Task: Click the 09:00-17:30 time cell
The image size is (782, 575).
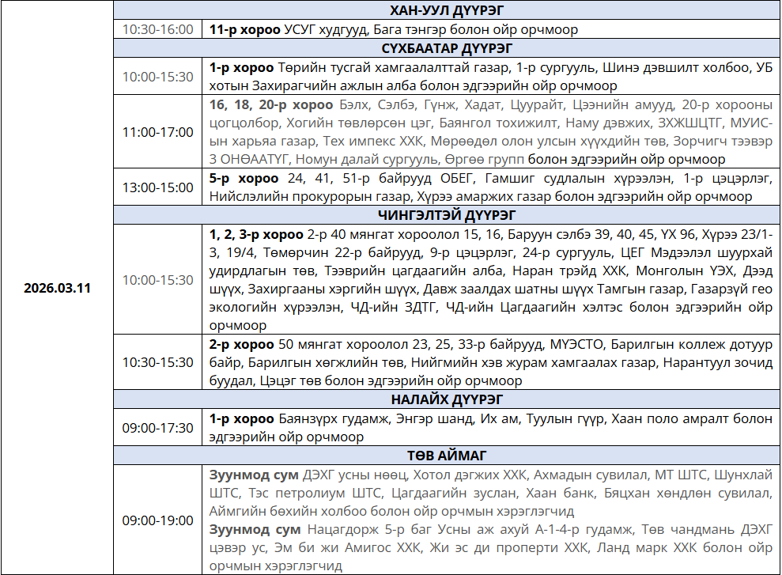Action: pos(157,428)
